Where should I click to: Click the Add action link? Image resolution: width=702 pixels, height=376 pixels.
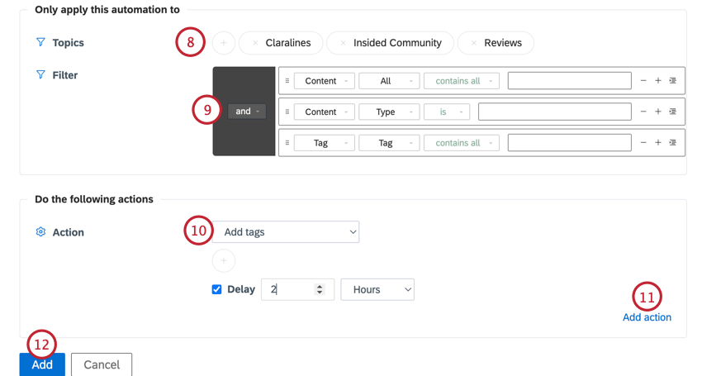pyautogui.click(x=647, y=317)
